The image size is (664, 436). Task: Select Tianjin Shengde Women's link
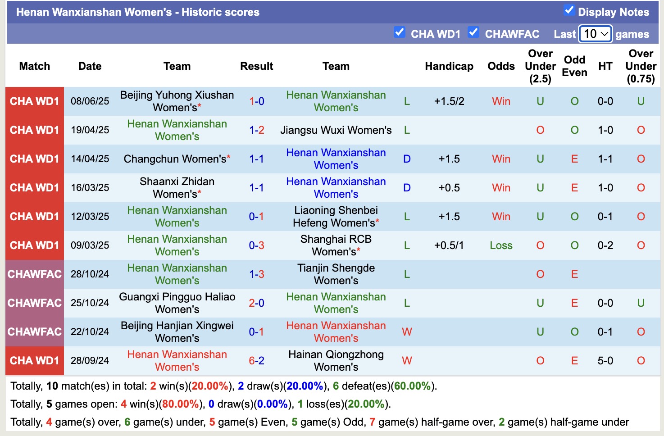coord(336,274)
